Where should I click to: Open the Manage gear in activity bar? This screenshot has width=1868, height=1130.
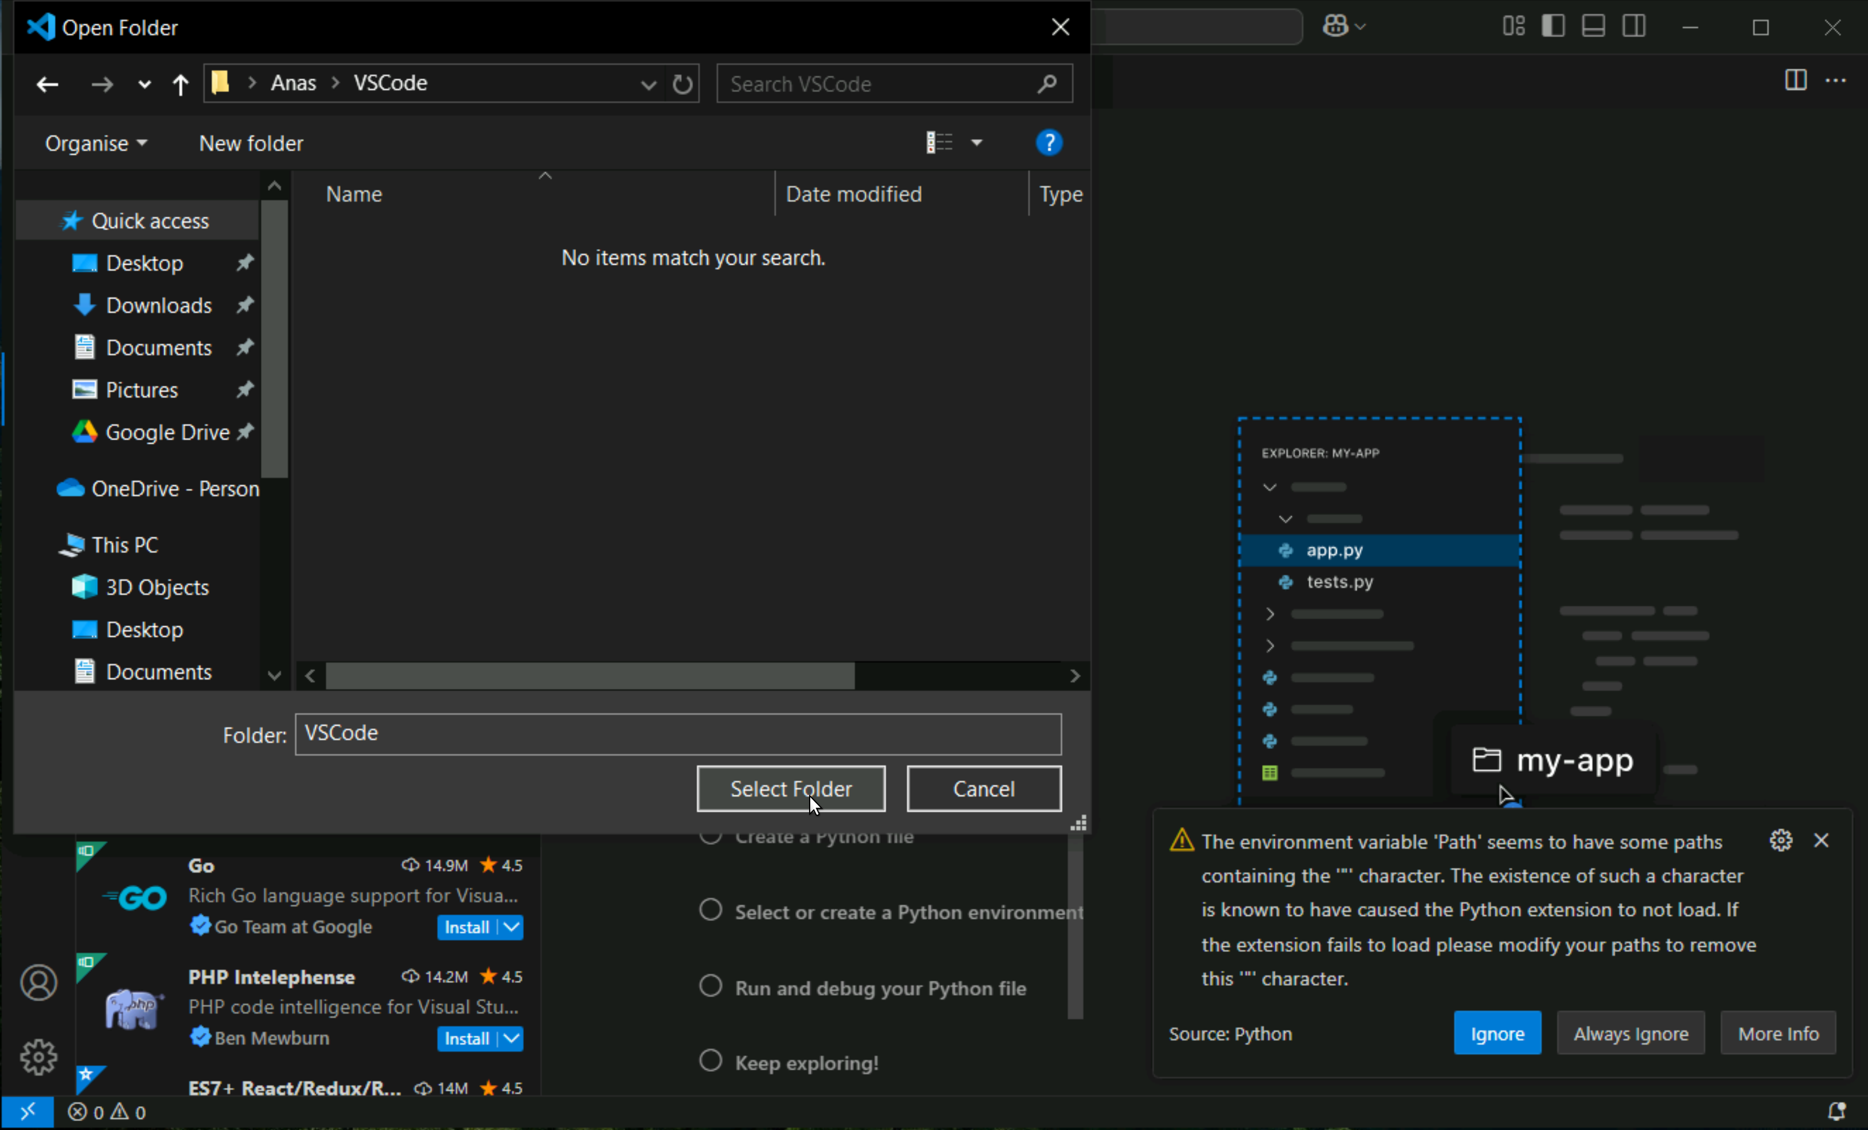pos(39,1056)
